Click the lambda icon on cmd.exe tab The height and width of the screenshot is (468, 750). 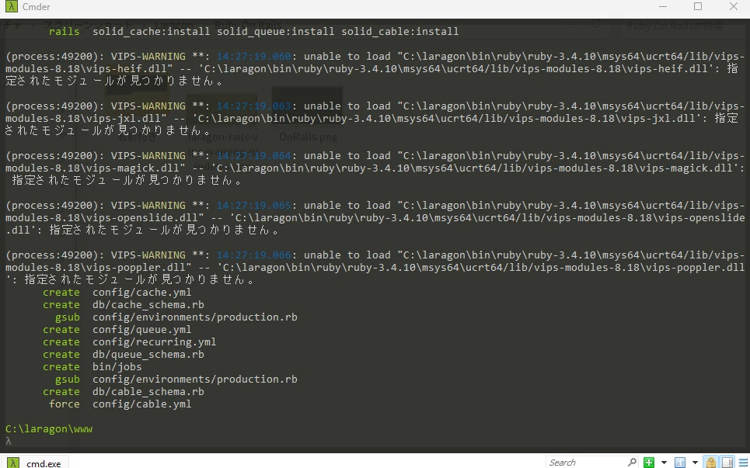[x=13, y=463]
